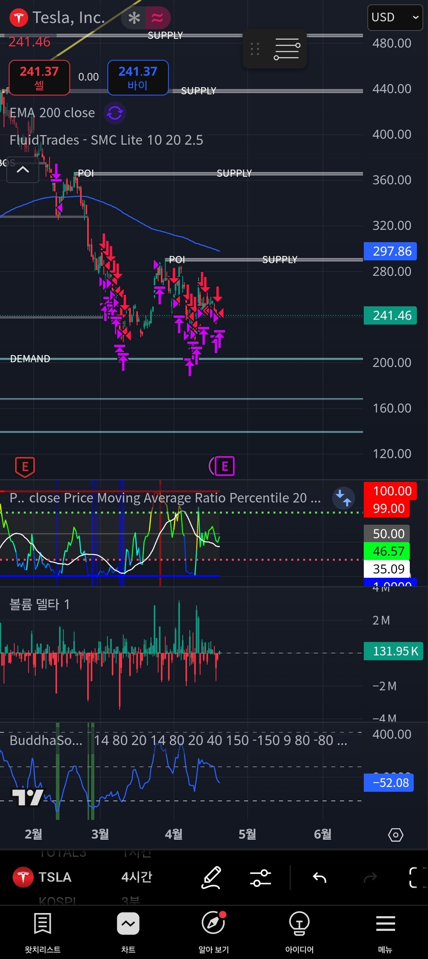Open the 차트 tab
The width and height of the screenshot is (428, 959).
tap(128, 932)
